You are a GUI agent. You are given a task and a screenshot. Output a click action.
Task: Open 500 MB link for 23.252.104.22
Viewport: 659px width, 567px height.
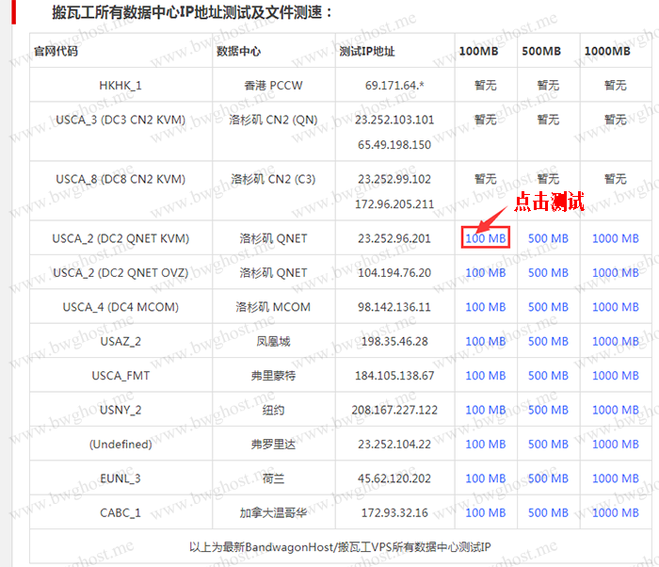pyautogui.click(x=548, y=445)
